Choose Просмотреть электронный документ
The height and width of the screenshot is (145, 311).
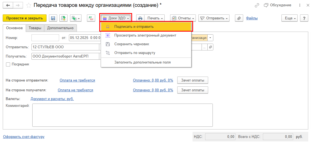tap(145, 35)
